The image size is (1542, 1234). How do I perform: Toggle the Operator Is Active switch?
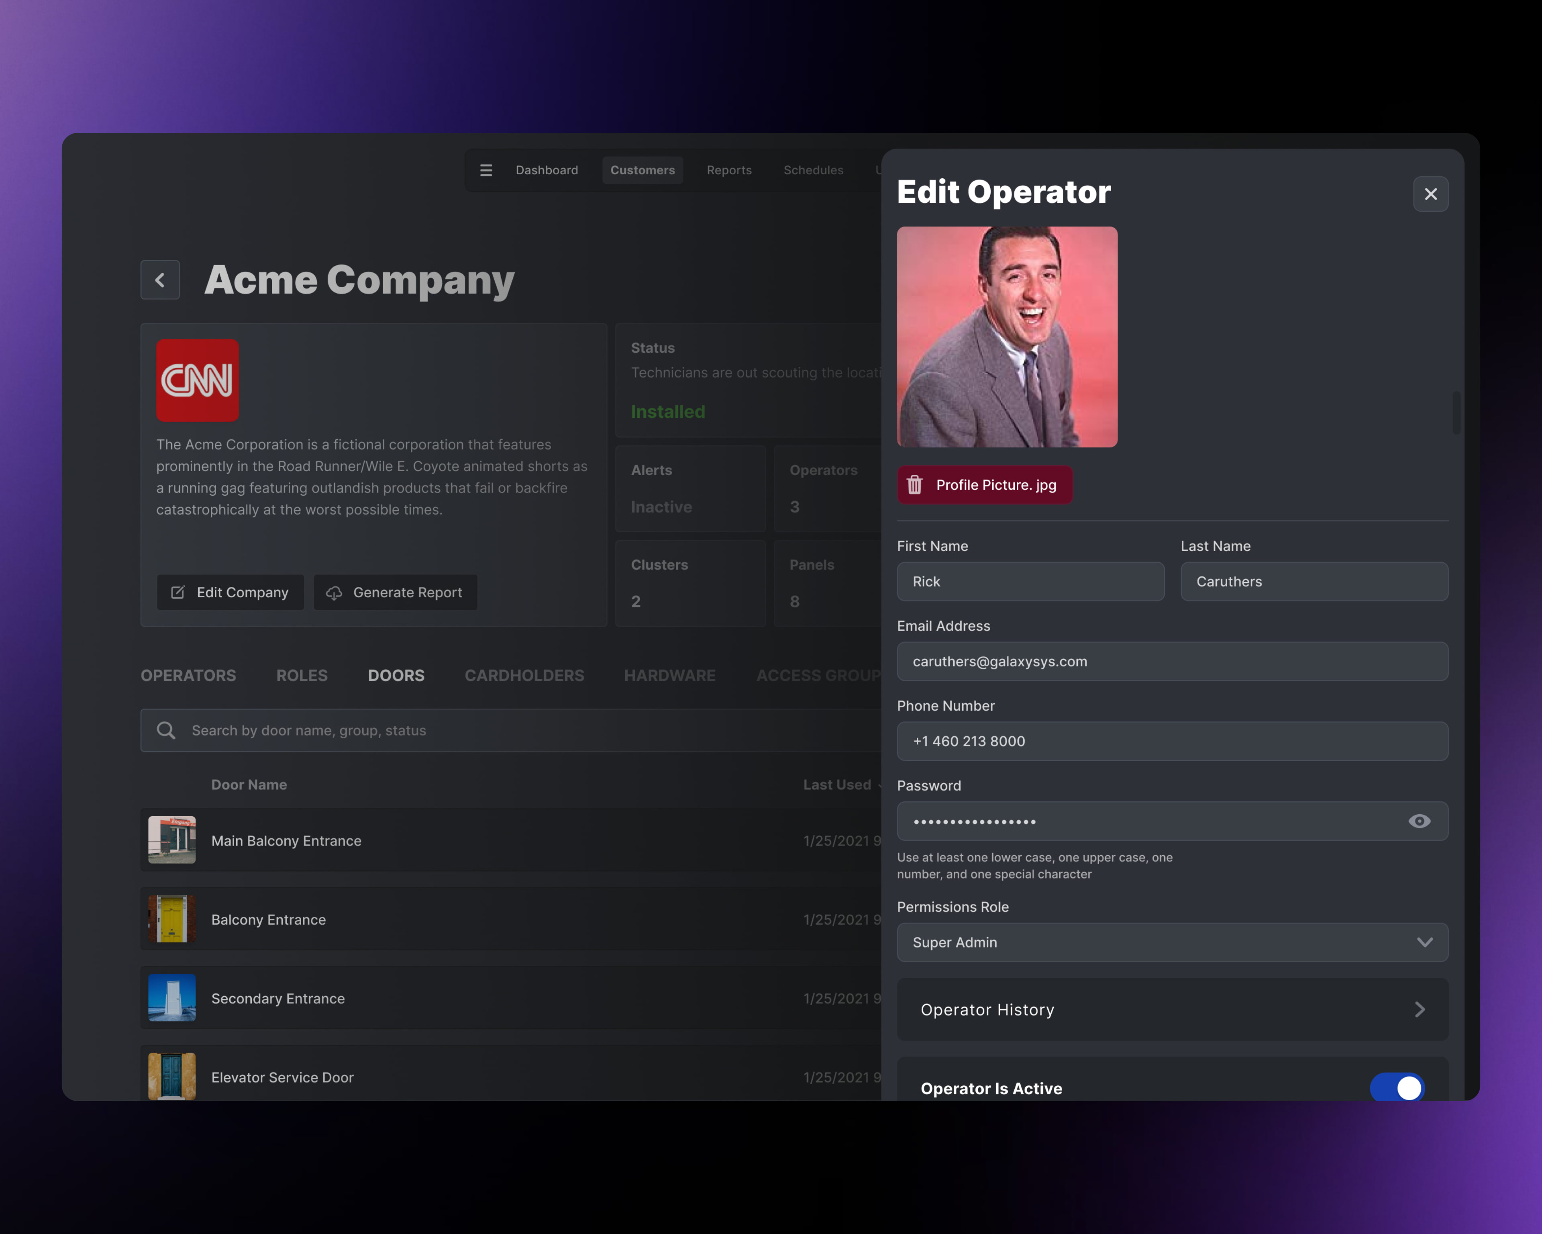click(x=1397, y=1087)
